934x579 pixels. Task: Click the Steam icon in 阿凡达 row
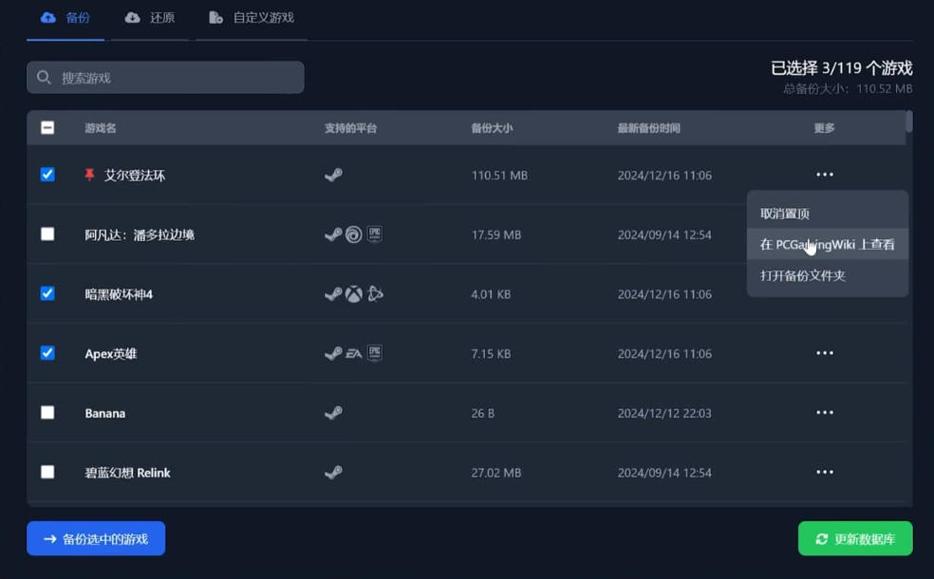click(x=333, y=234)
